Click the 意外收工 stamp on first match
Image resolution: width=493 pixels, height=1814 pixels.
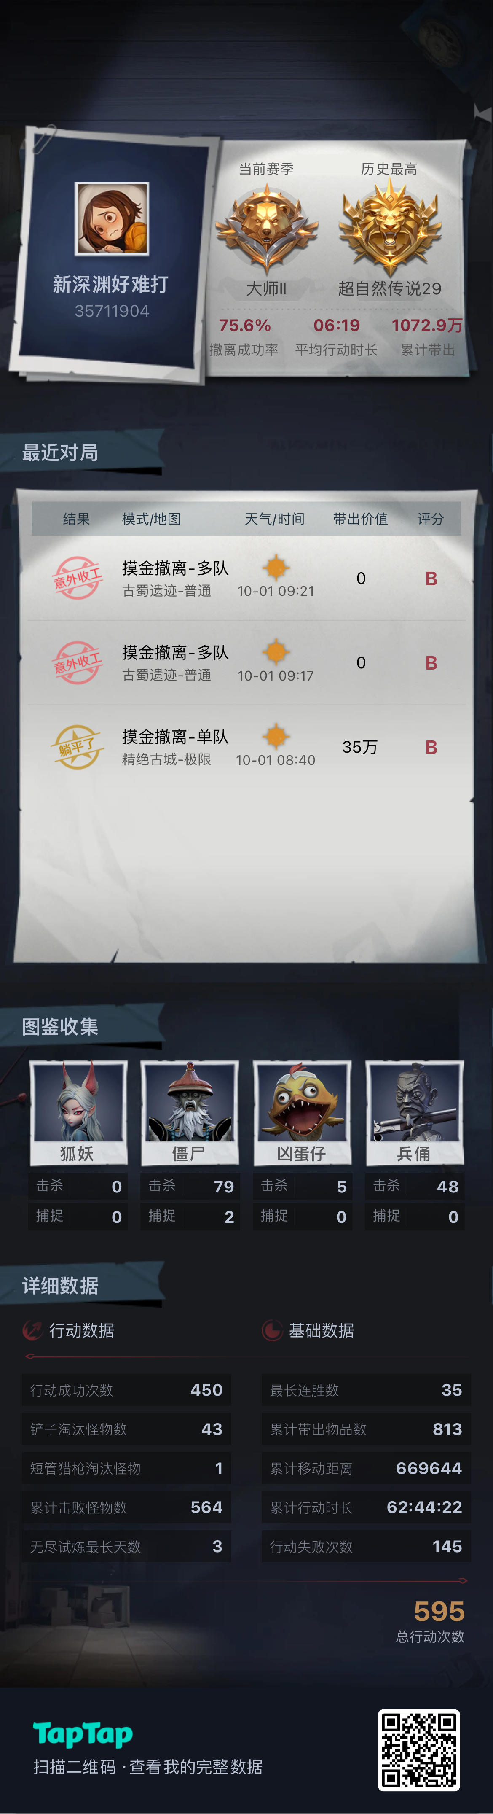[x=78, y=578]
